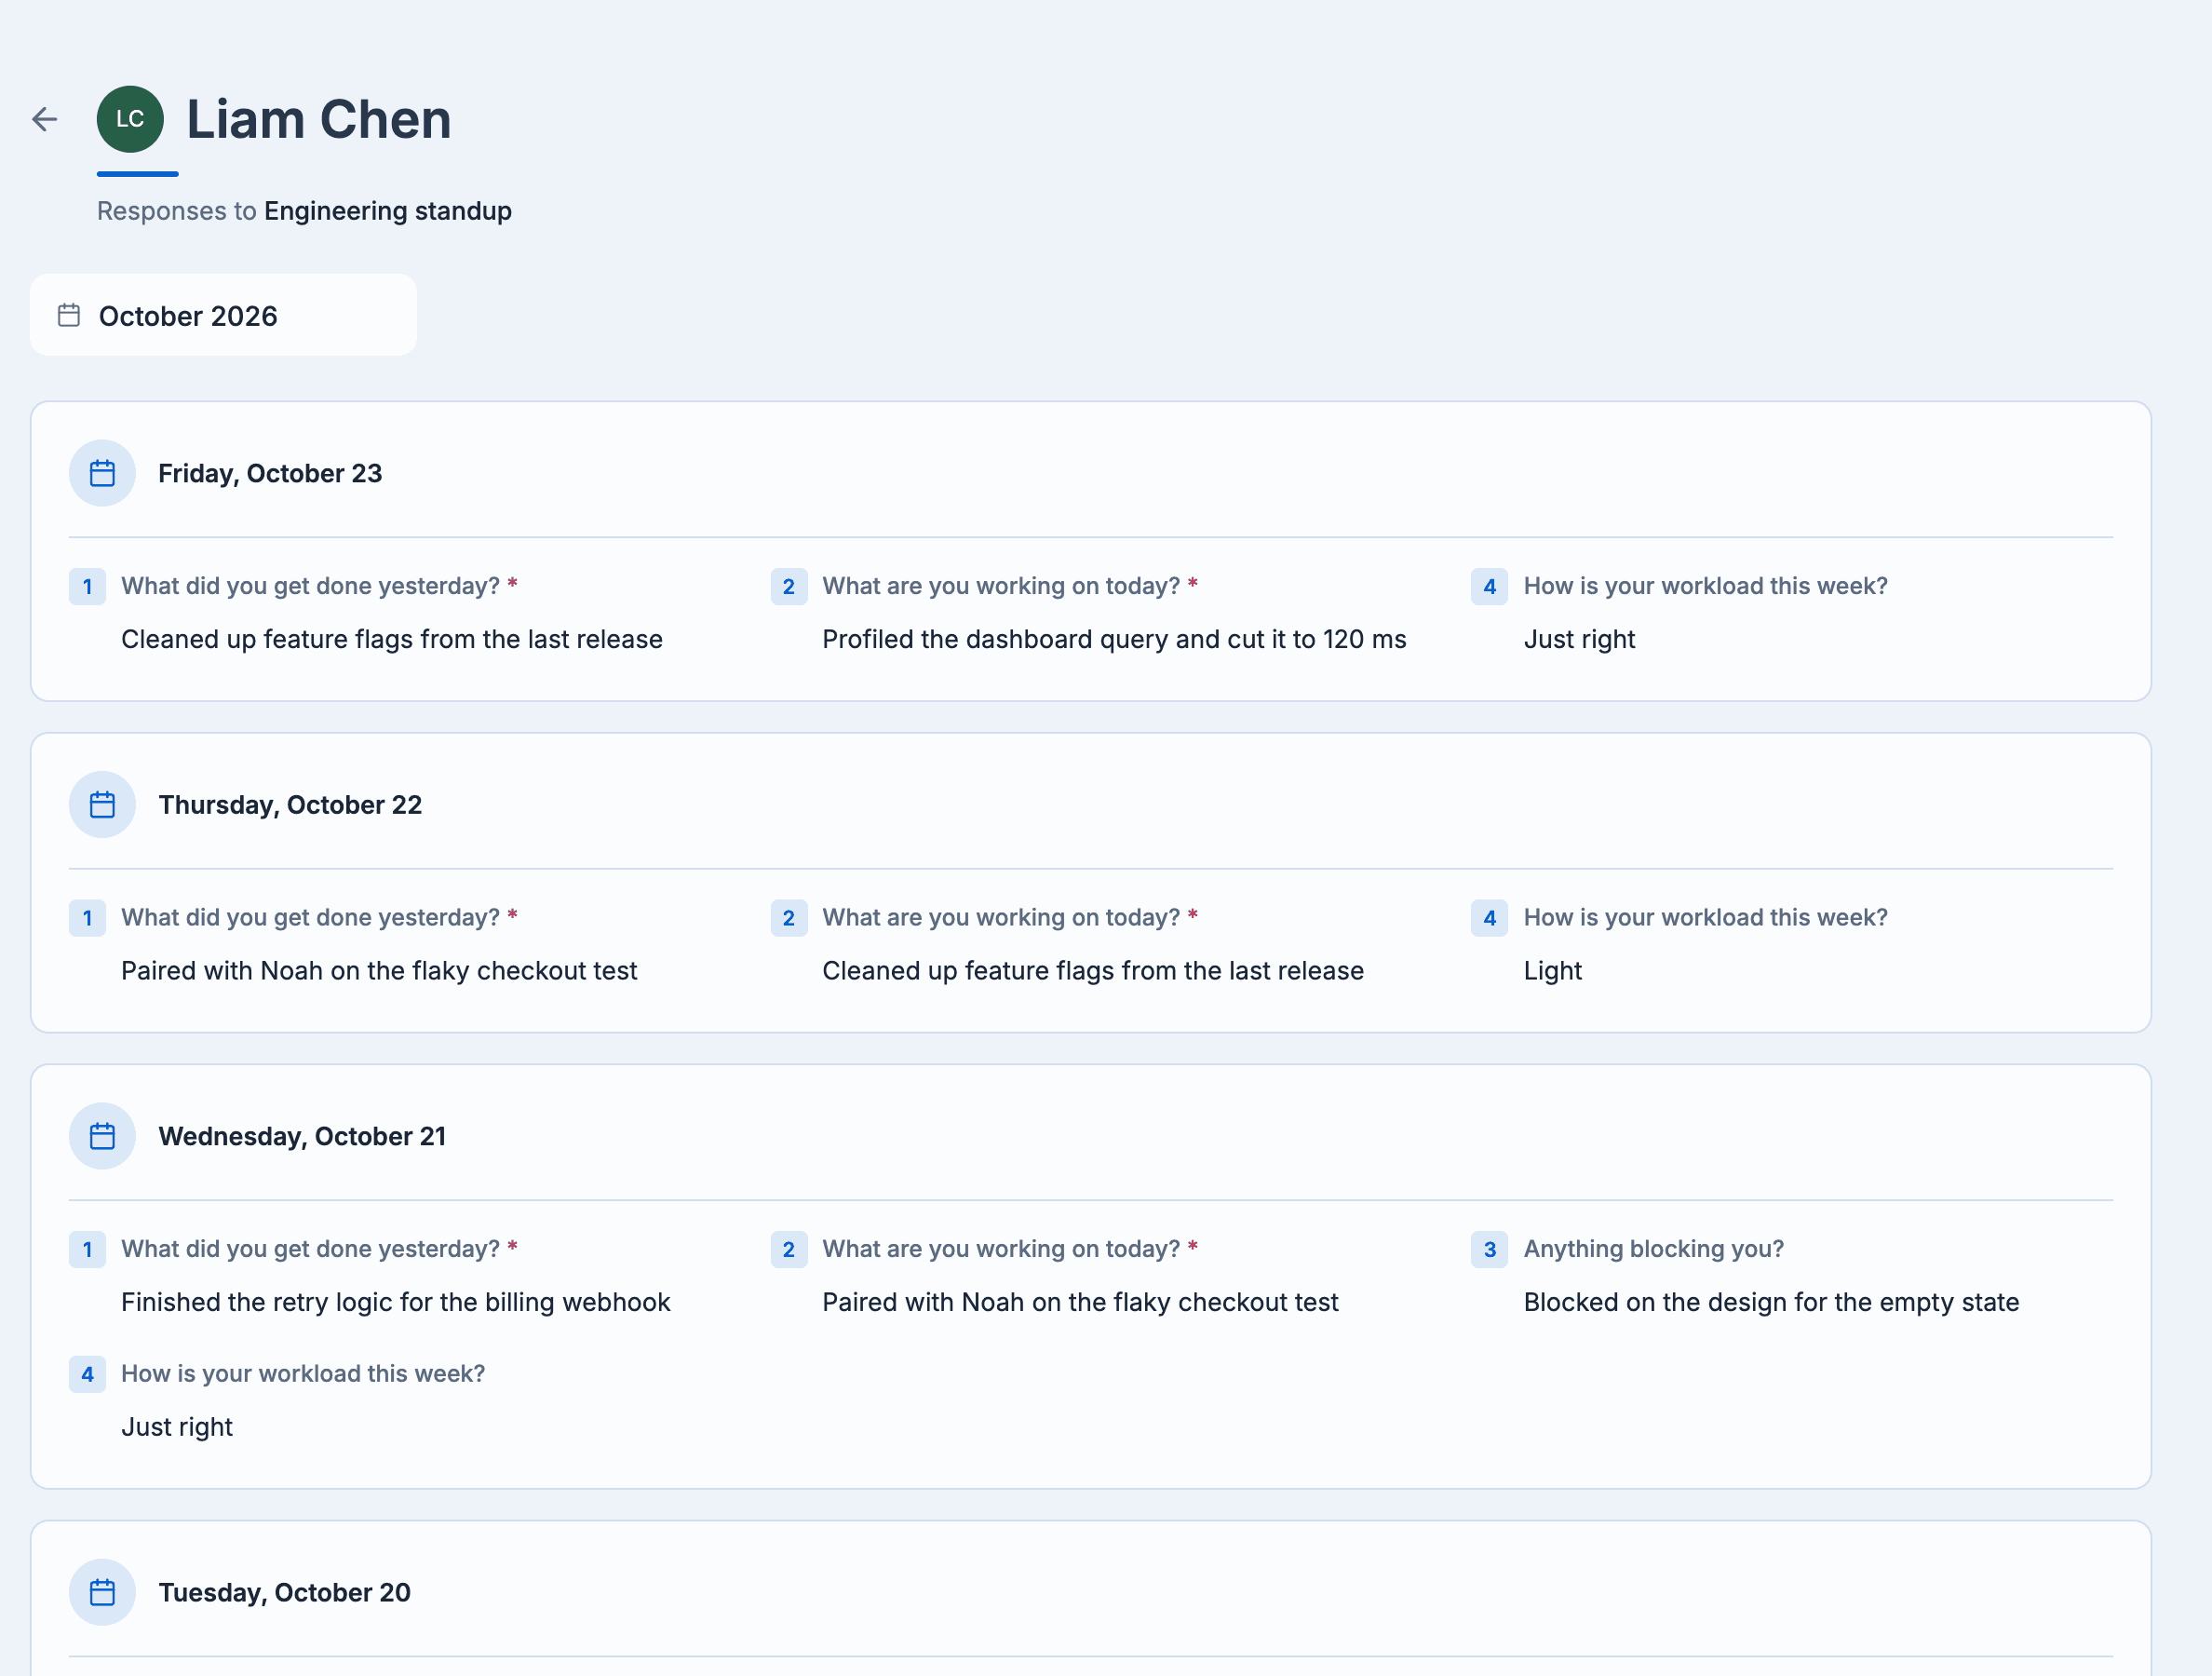Click 'Finished the retry logic for the billing webhook'

tap(396, 1302)
